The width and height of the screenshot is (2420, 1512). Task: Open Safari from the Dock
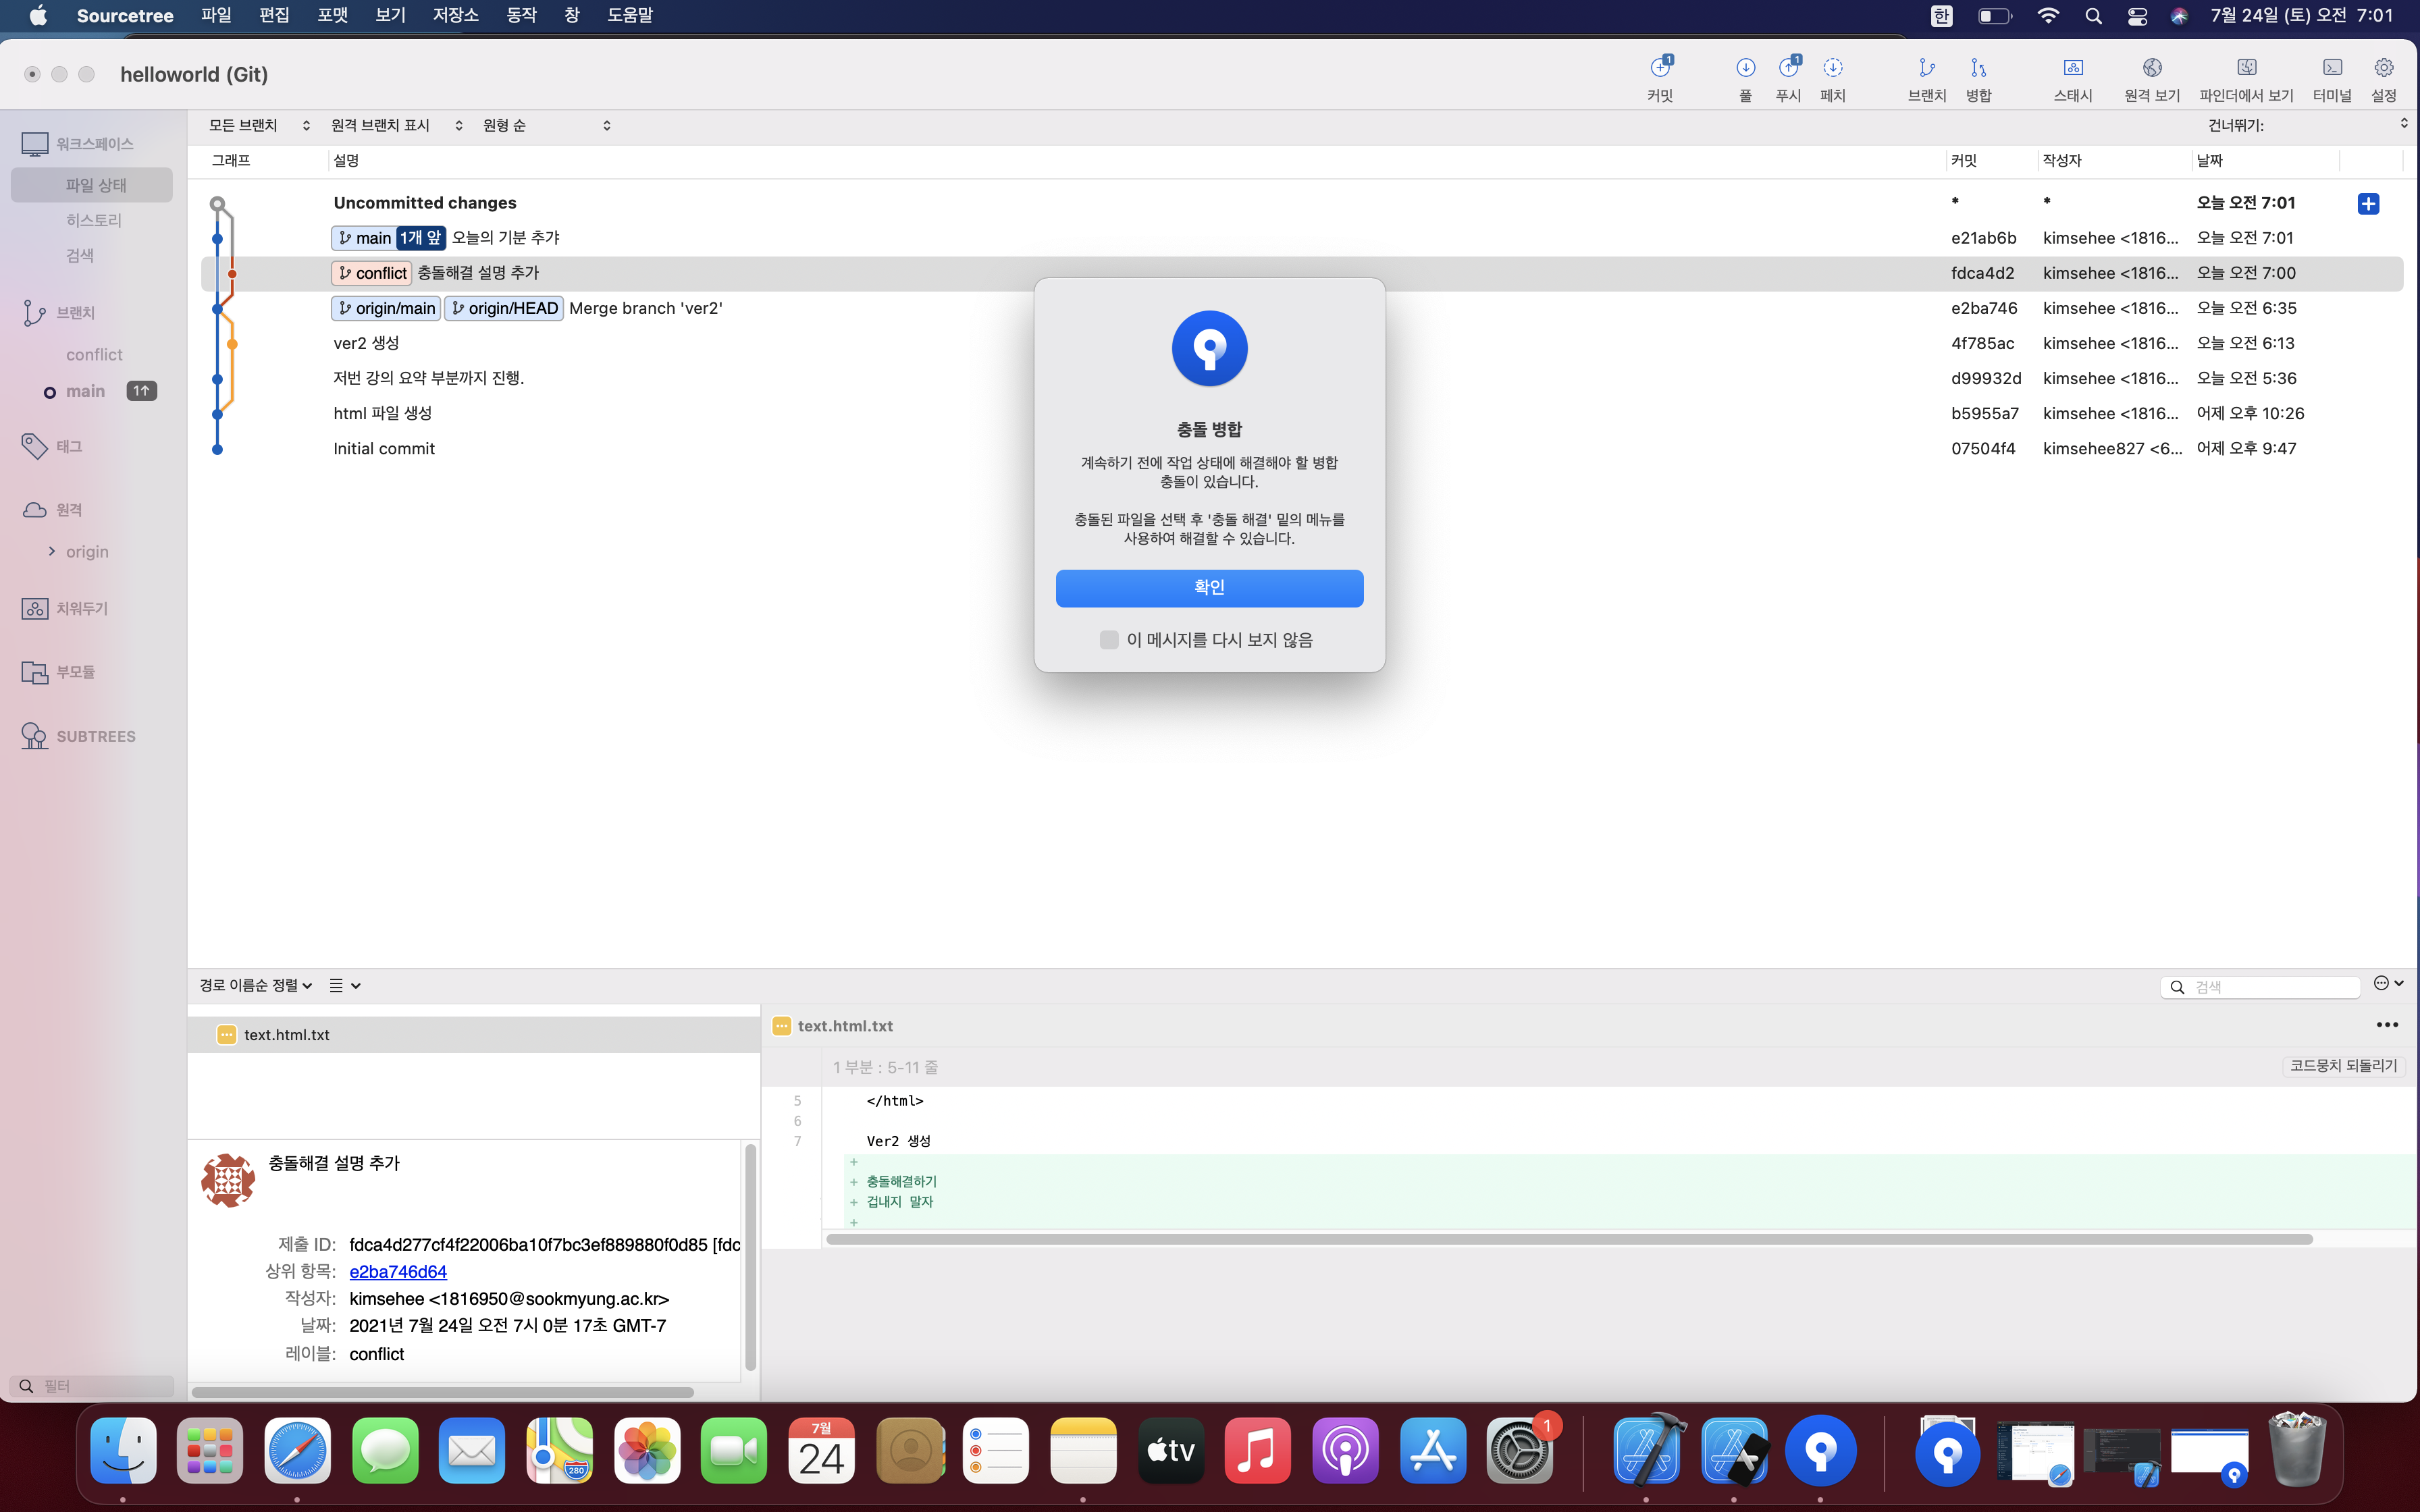pyautogui.click(x=297, y=1450)
